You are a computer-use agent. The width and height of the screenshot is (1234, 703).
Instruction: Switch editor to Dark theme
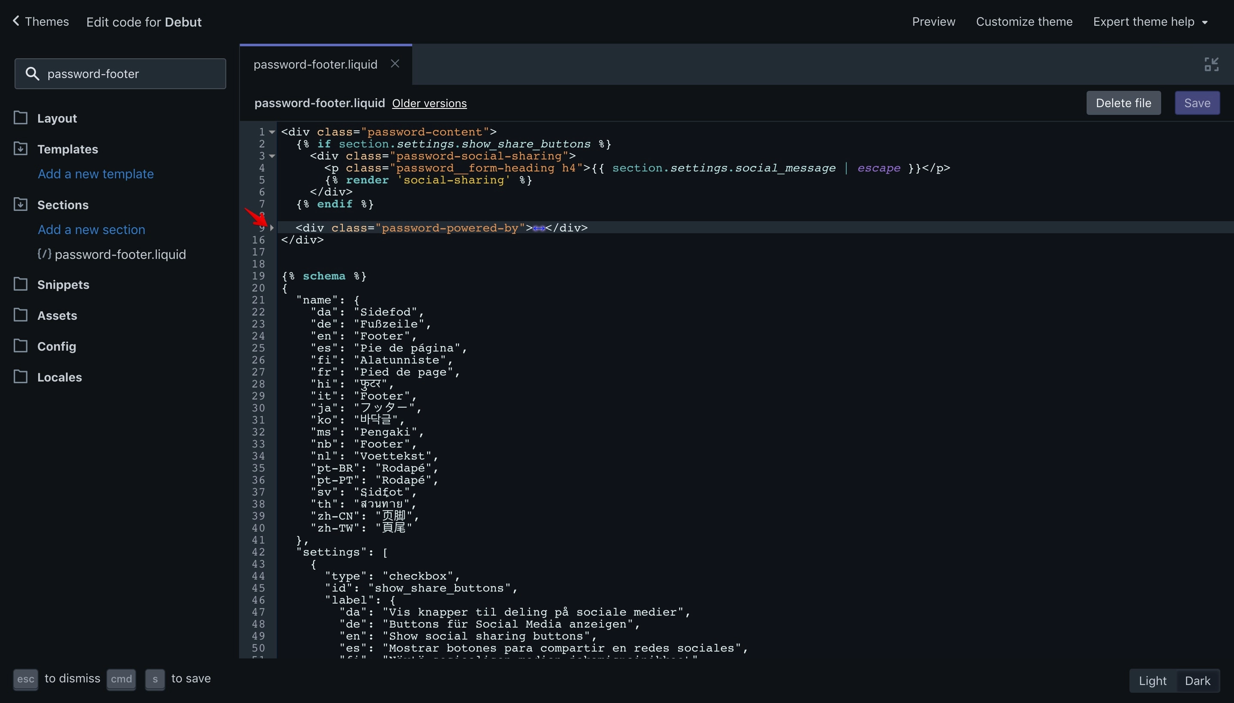1197,681
